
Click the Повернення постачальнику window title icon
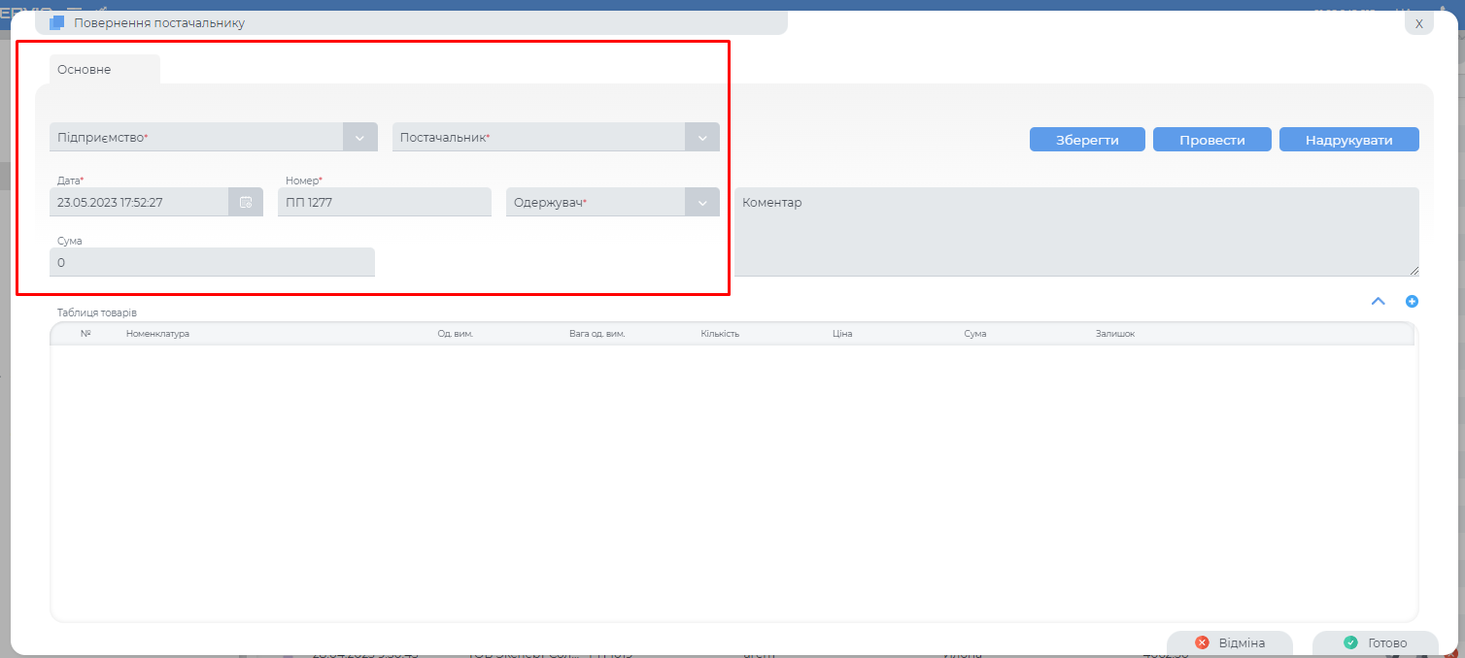tap(57, 22)
